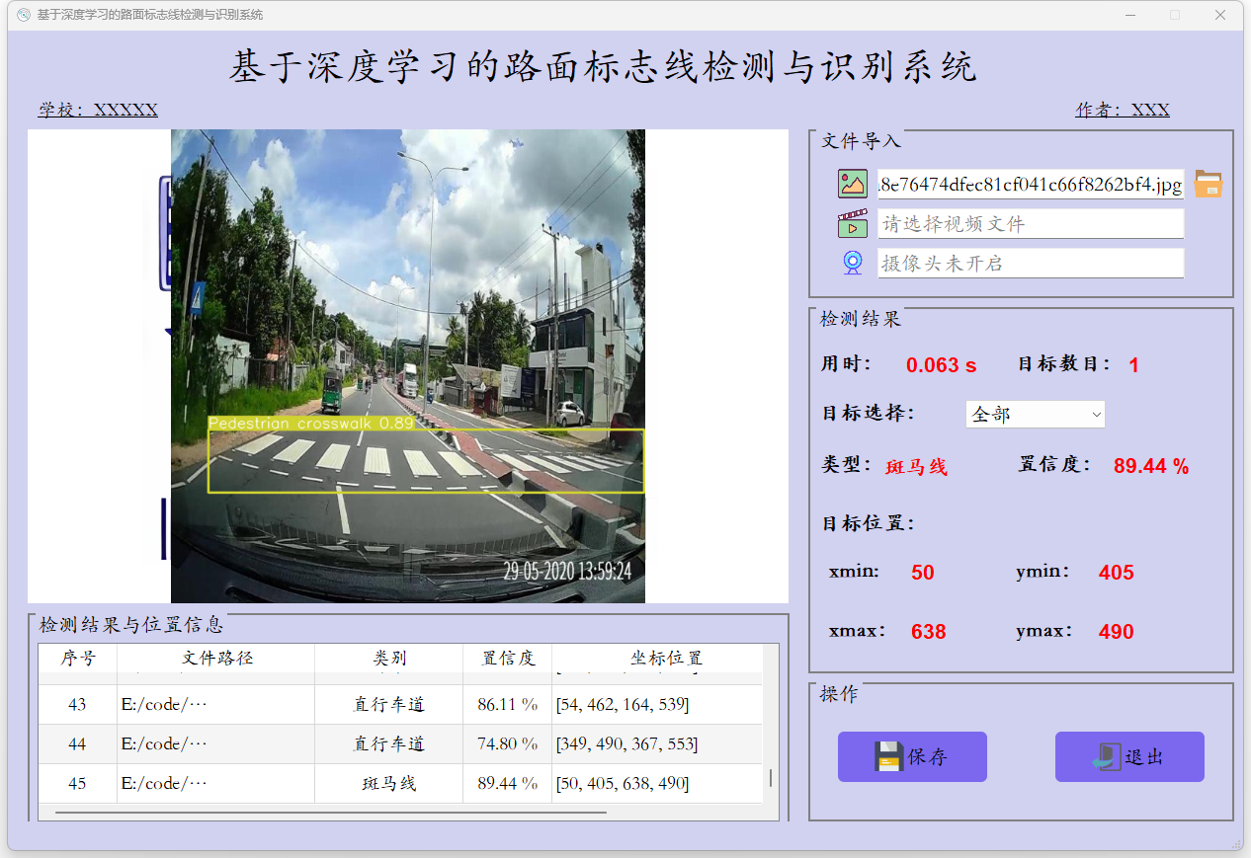Click the webcam camera icon
Screen dimensions: 1251x858
point(852,263)
